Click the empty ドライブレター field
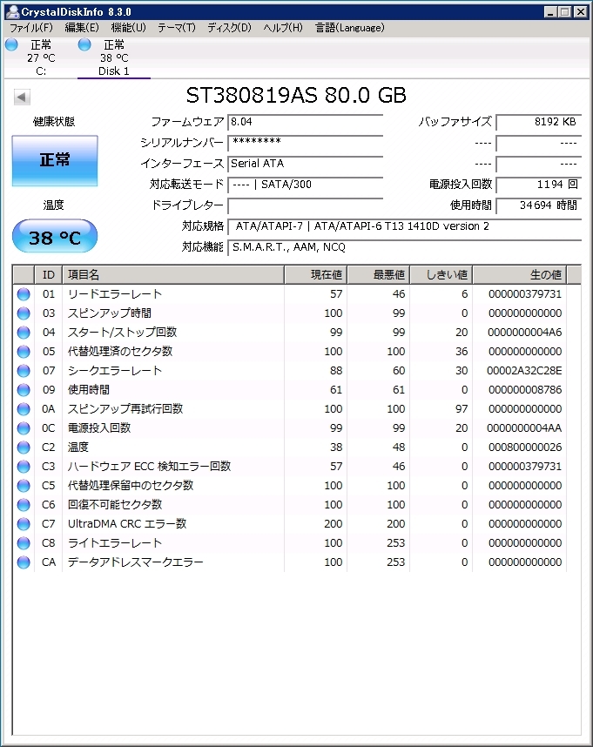This screenshot has height=747, width=593. pos(306,205)
